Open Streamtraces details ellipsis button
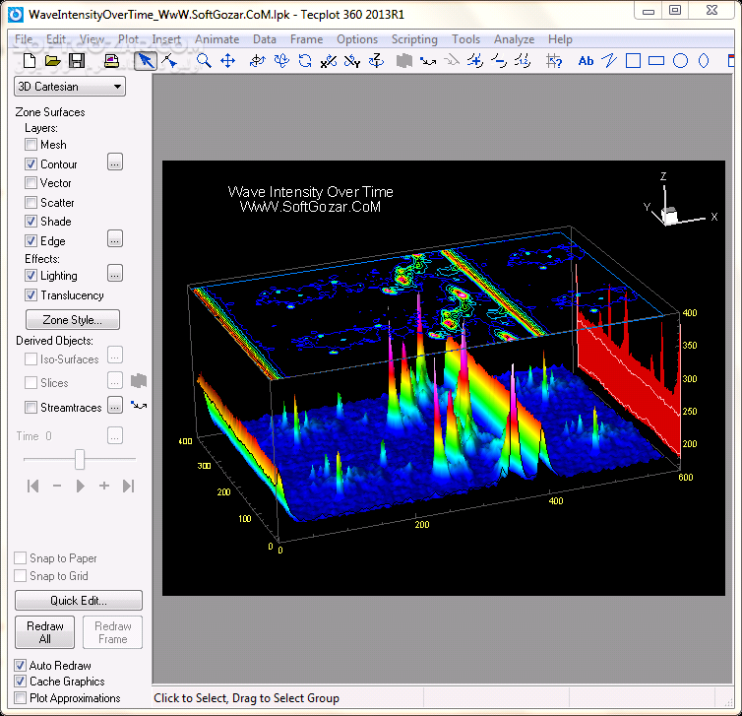Viewport: 742px width, 716px height. (115, 406)
